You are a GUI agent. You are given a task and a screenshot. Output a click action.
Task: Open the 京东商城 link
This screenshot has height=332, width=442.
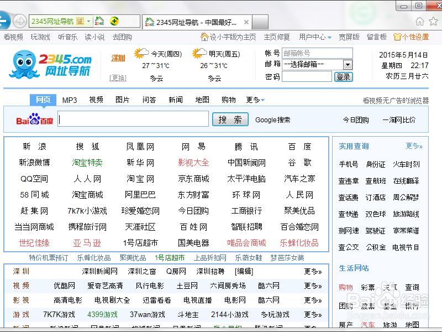point(193,179)
